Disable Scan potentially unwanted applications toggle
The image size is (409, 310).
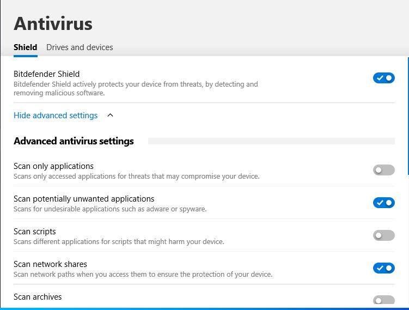(x=383, y=203)
